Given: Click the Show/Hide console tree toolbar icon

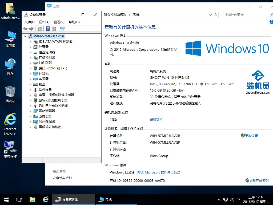Looking at the screenshot, I should (x=40, y=29).
